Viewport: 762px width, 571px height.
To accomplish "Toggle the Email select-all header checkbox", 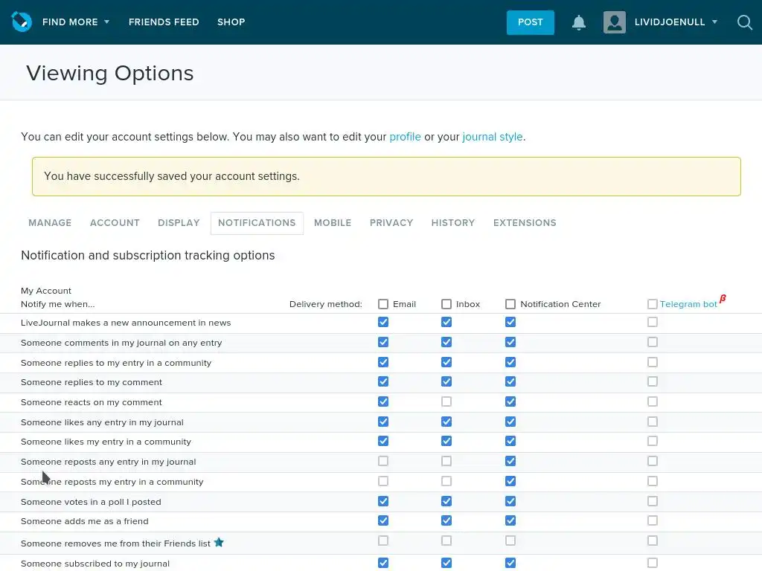I will (x=383, y=304).
